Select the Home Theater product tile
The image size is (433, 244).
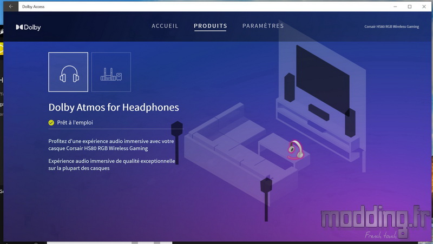click(x=111, y=72)
